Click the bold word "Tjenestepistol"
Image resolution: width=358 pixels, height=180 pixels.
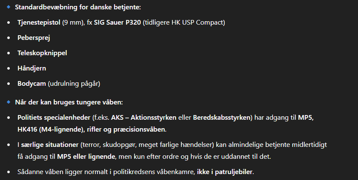[x=38, y=22]
